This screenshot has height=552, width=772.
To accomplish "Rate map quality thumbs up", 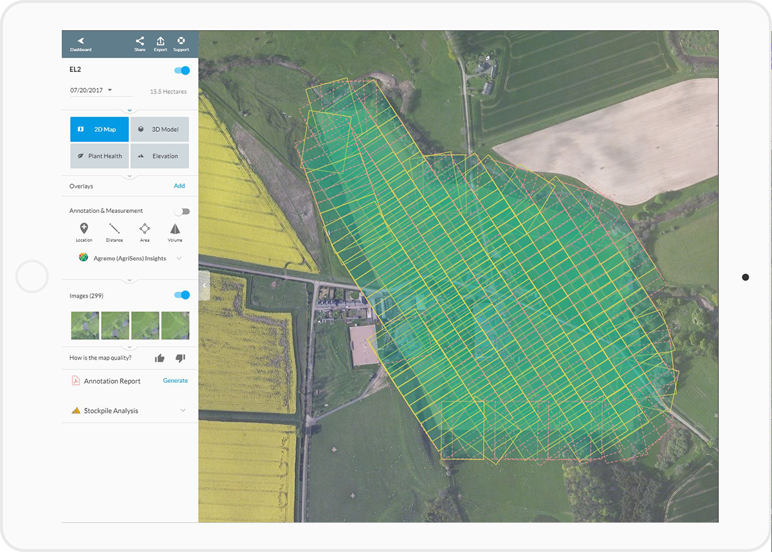I will click(x=160, y=358).
